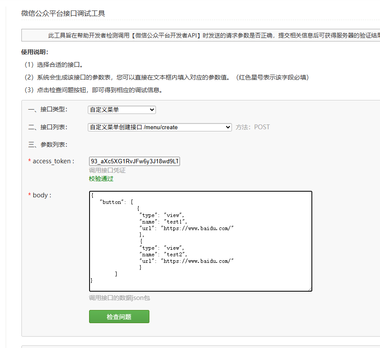Click the 方法: POST label
Viewport: 380px width, 348px height.
[252, 127]
